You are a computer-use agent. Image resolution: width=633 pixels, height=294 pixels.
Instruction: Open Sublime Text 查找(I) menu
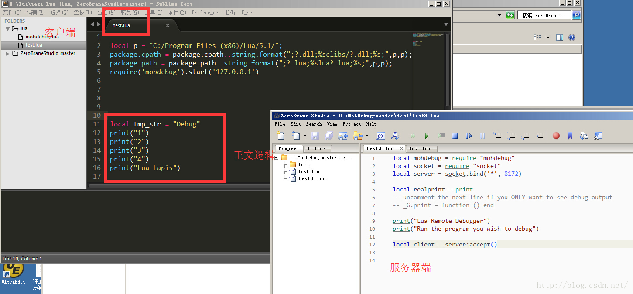tap(83, 13)
